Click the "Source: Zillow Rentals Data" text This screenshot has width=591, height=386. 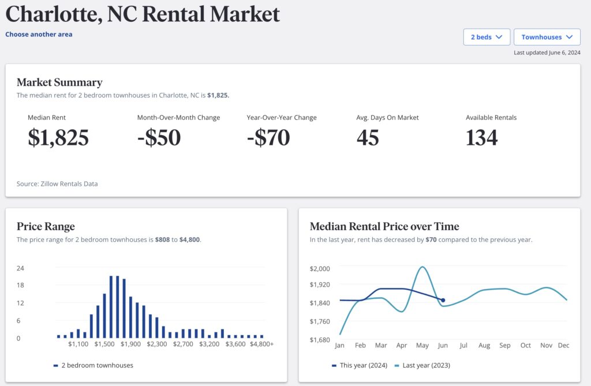pyautogui.click(x=57, y=184)
